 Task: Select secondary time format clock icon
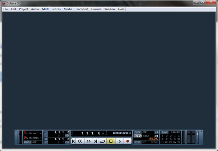[x=130, y=133]
